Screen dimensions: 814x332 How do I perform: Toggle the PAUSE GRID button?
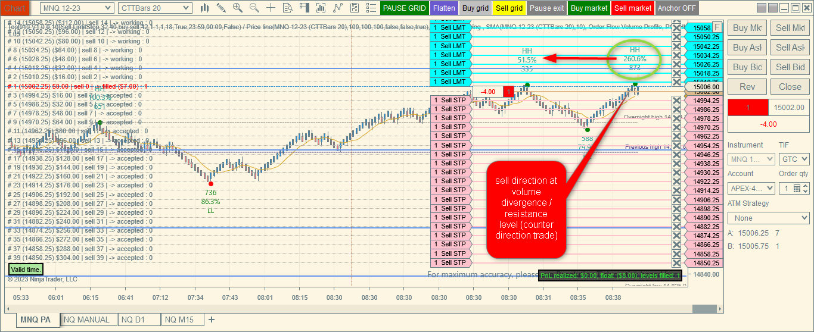(x=405, y=8)
